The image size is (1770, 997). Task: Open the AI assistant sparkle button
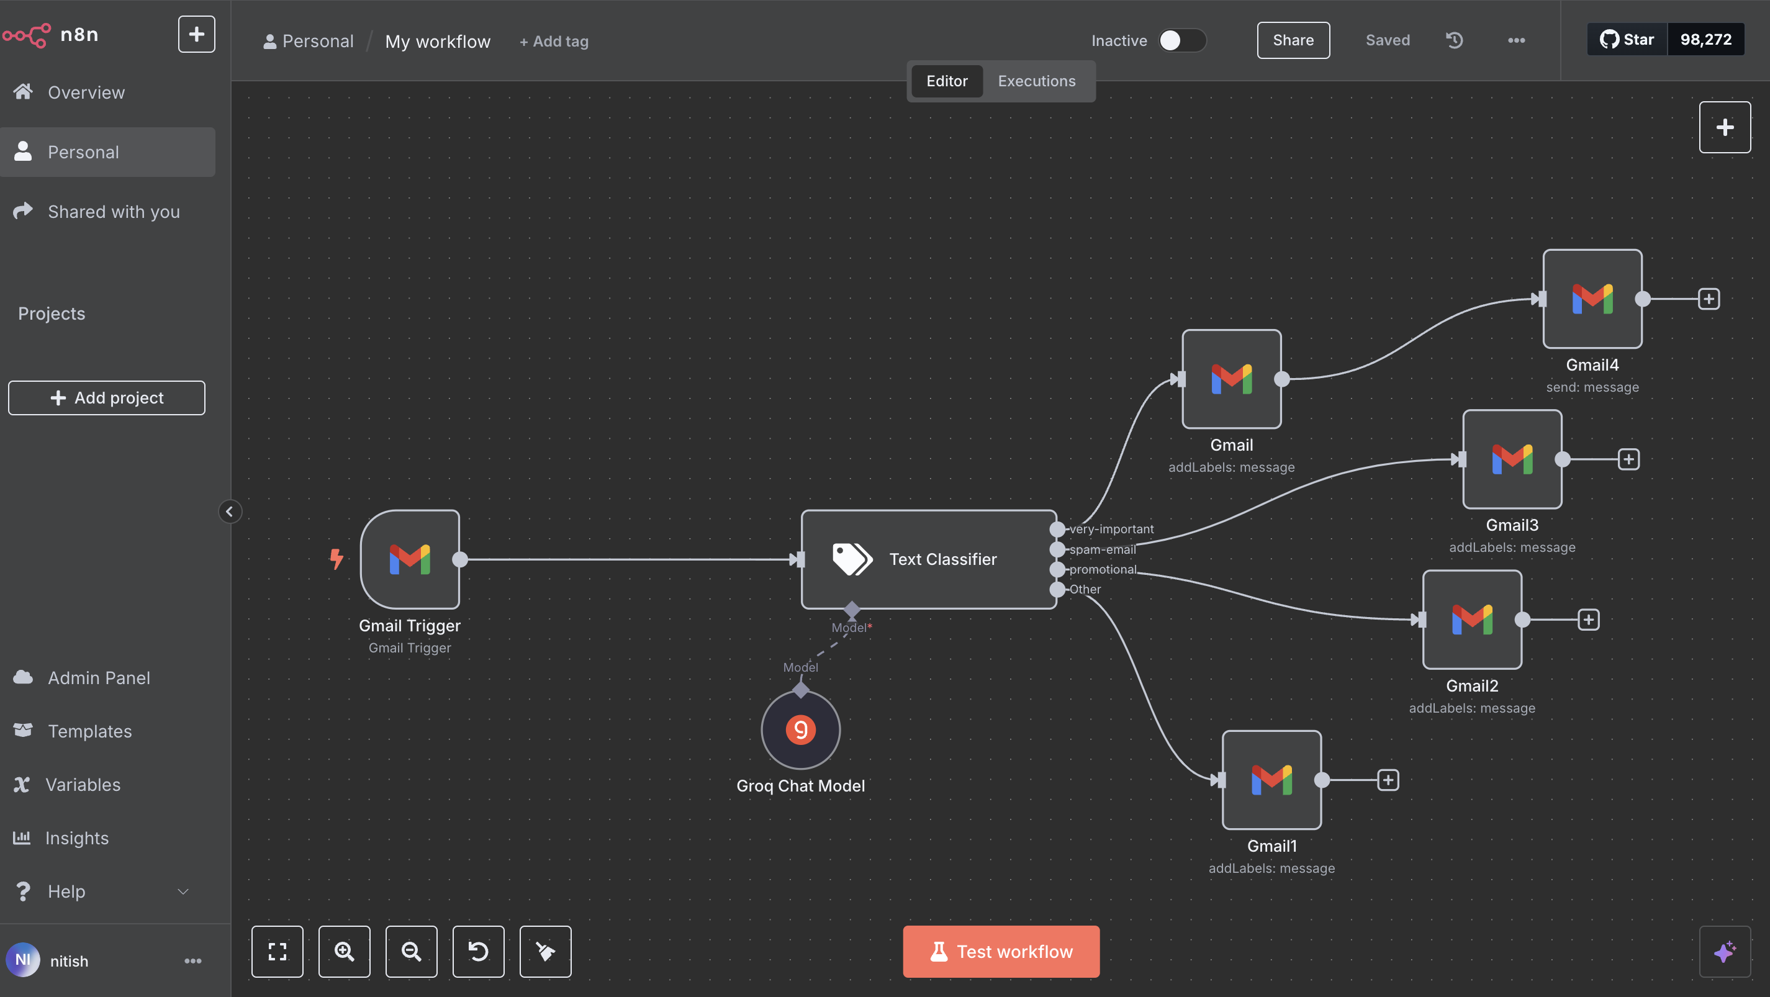click(1724, 951)
